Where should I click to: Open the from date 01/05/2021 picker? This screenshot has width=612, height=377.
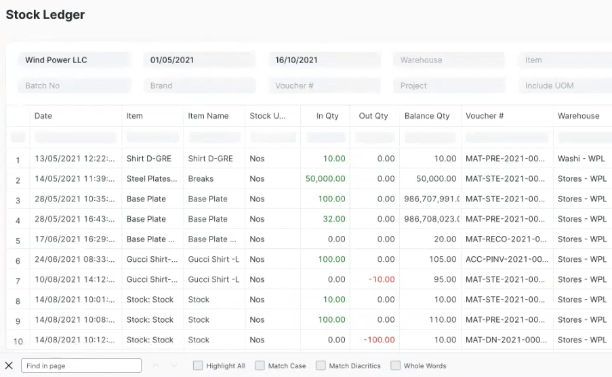click(x=199, y=60)
